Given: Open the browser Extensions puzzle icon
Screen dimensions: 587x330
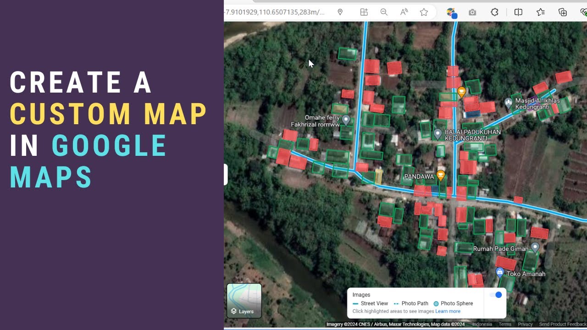Looking at the screenshot, I should pos(494,12).
